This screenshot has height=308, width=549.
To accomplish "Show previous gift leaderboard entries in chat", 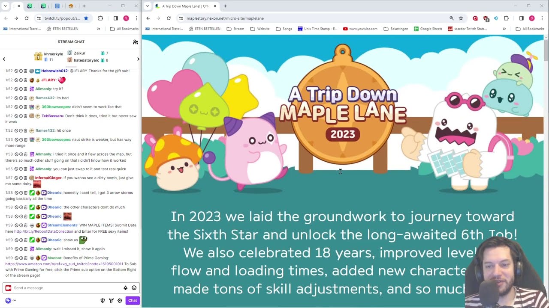I will (4, 59).
